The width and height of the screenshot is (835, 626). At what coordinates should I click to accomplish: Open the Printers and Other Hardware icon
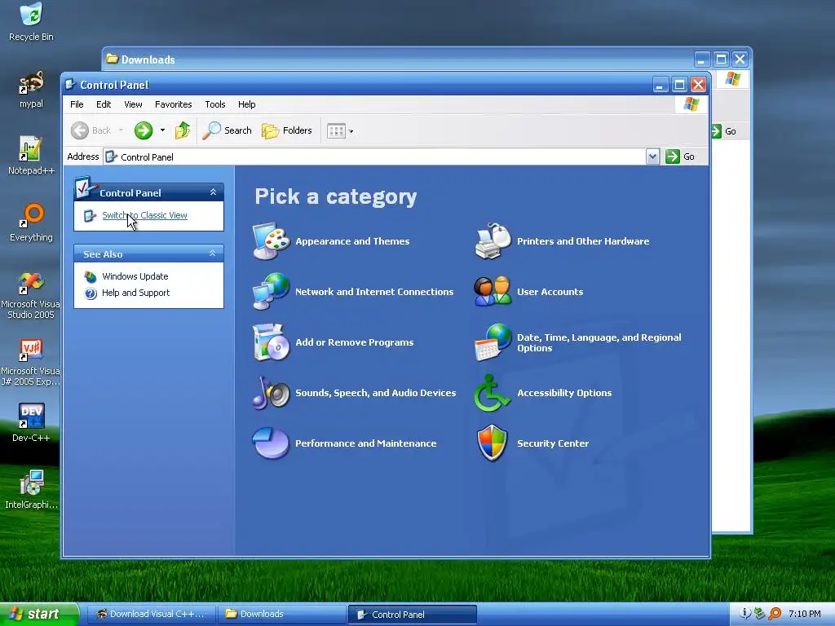pyautogui.click(x=493, y=241)
